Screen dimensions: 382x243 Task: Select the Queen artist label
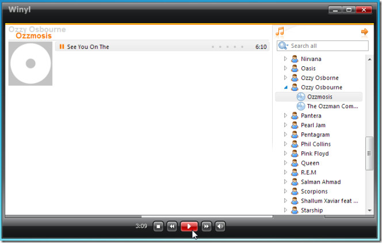click(x=310, y=163)
